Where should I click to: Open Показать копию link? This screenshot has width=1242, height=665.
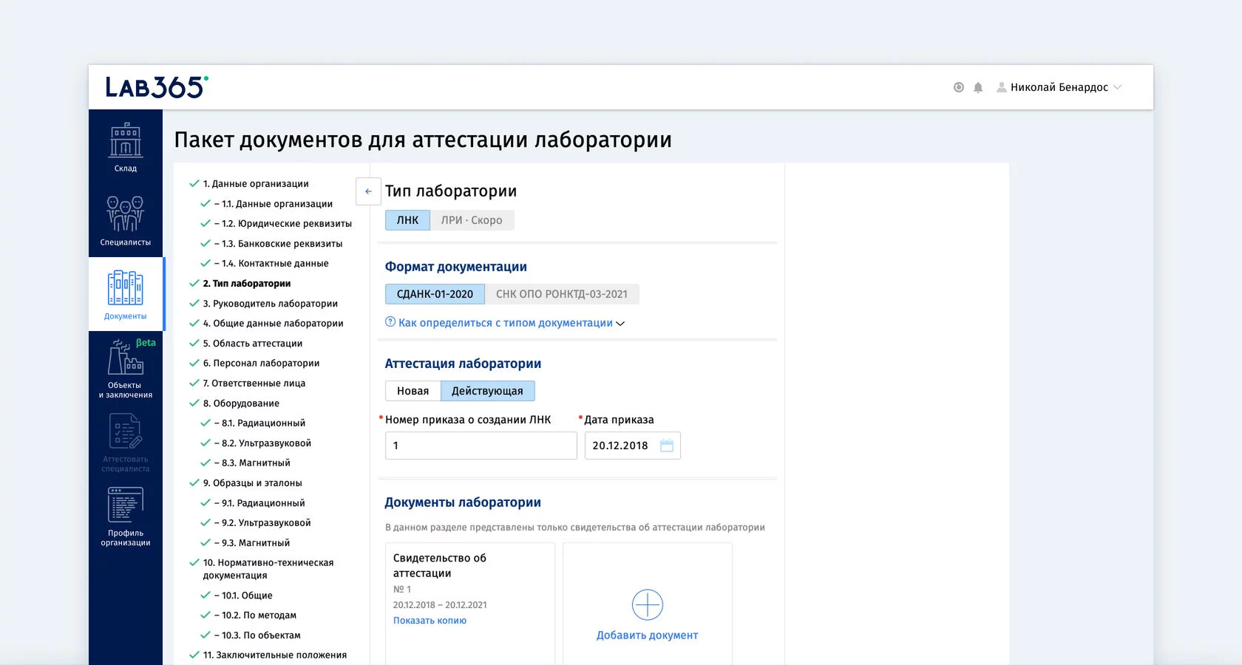[430, 621]
